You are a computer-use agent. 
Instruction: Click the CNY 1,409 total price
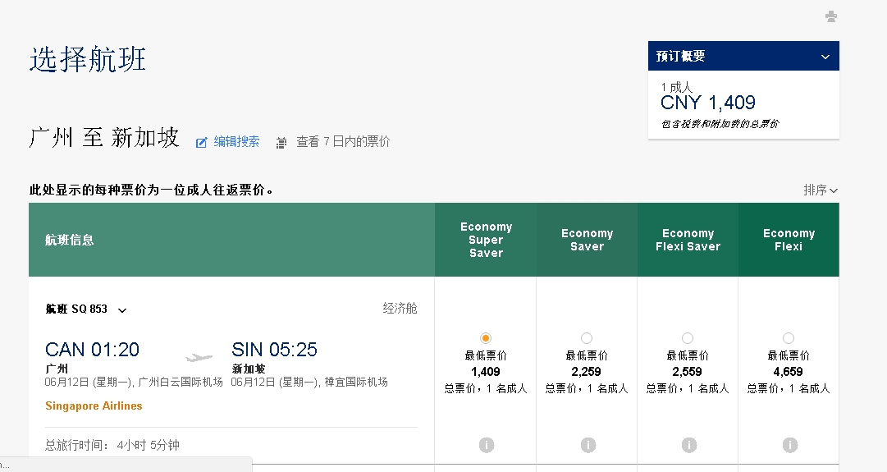pos(707,103)
